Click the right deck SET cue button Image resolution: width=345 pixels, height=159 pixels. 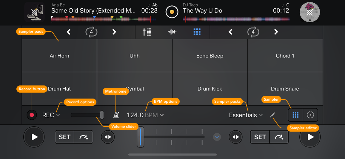(260, 137)
